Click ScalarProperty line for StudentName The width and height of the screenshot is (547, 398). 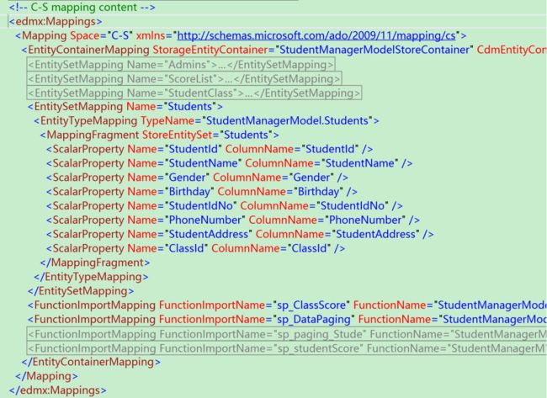click(x=229, y=163)
